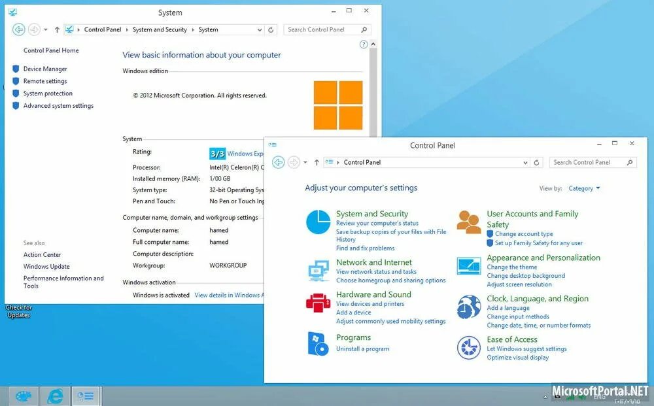Click the up arrow in System window
The height and width of the screenshot is (406, 654).
pos(57,29)
